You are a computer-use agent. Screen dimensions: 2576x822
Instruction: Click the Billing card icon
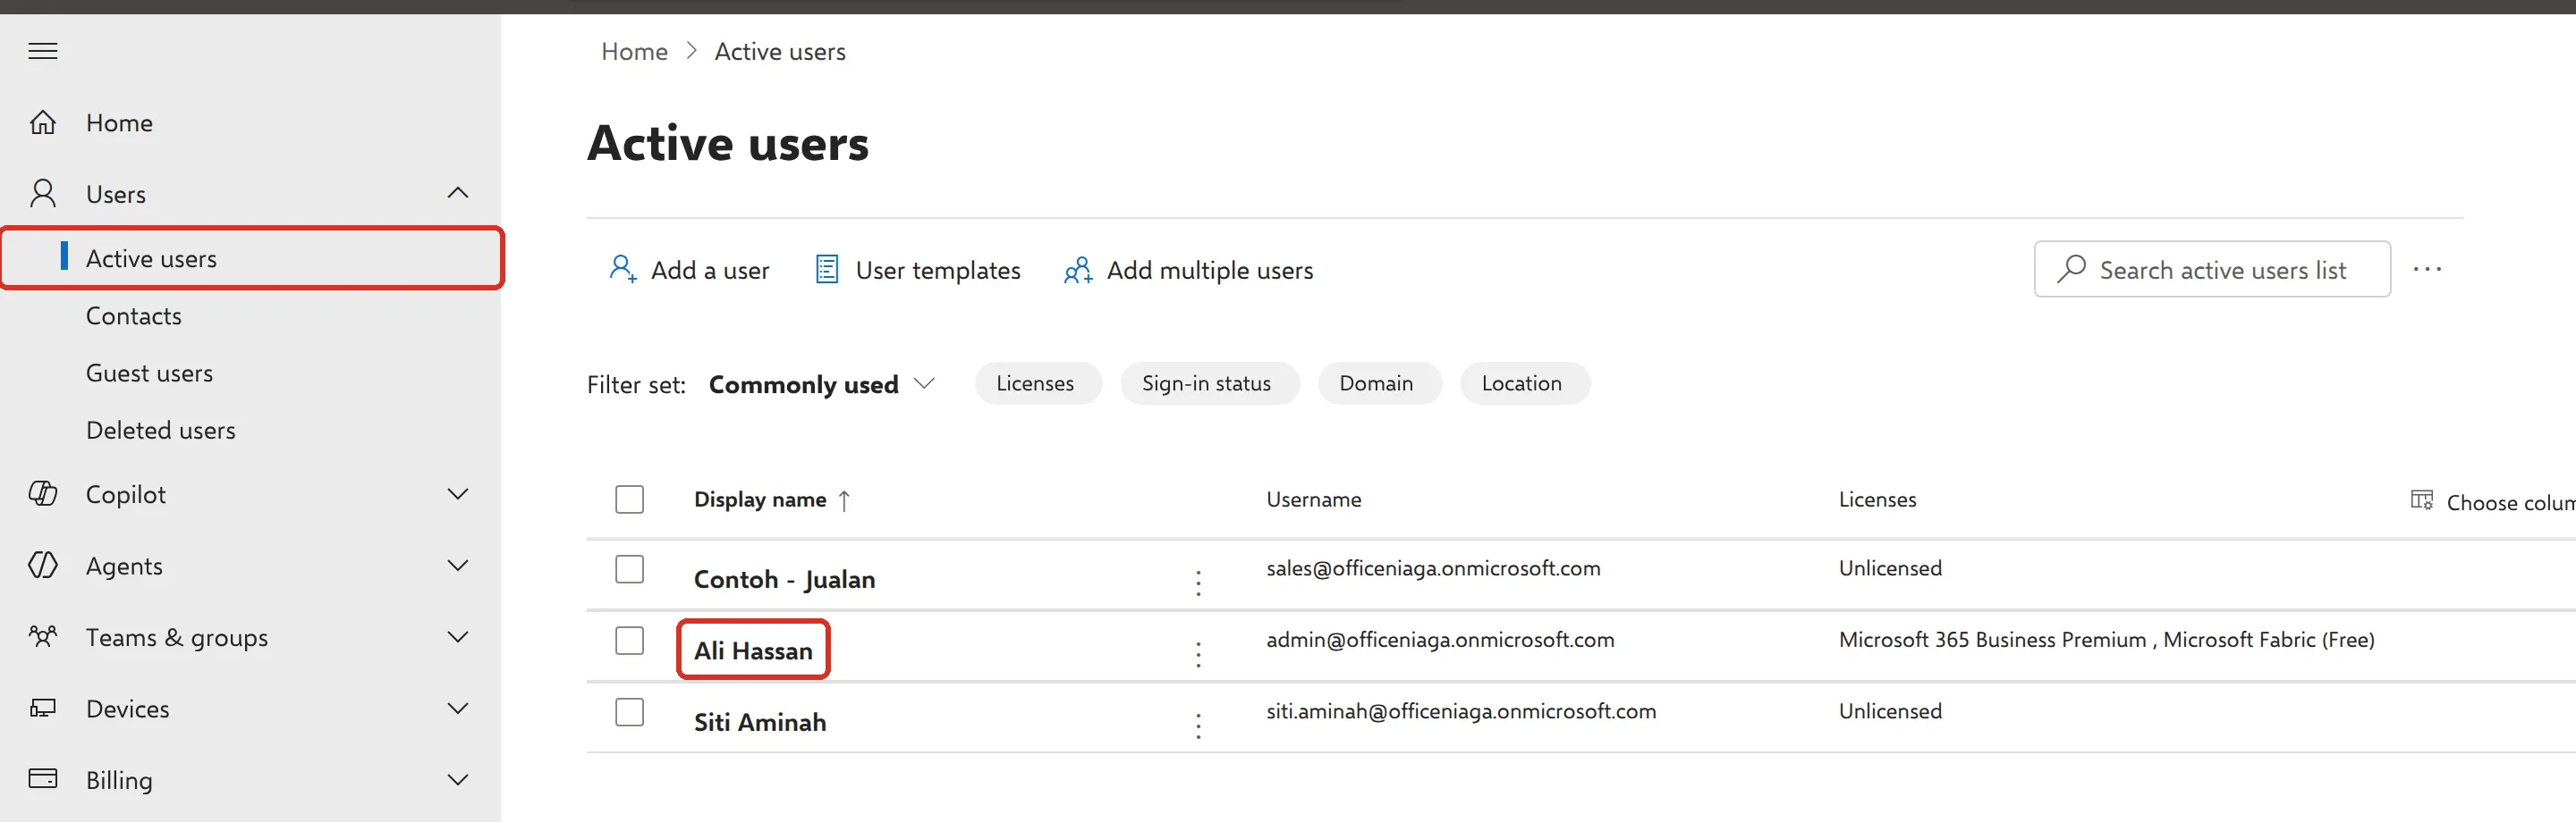click(x=42, y=779)
